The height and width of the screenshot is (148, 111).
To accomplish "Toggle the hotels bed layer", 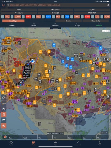I will 4,120.
